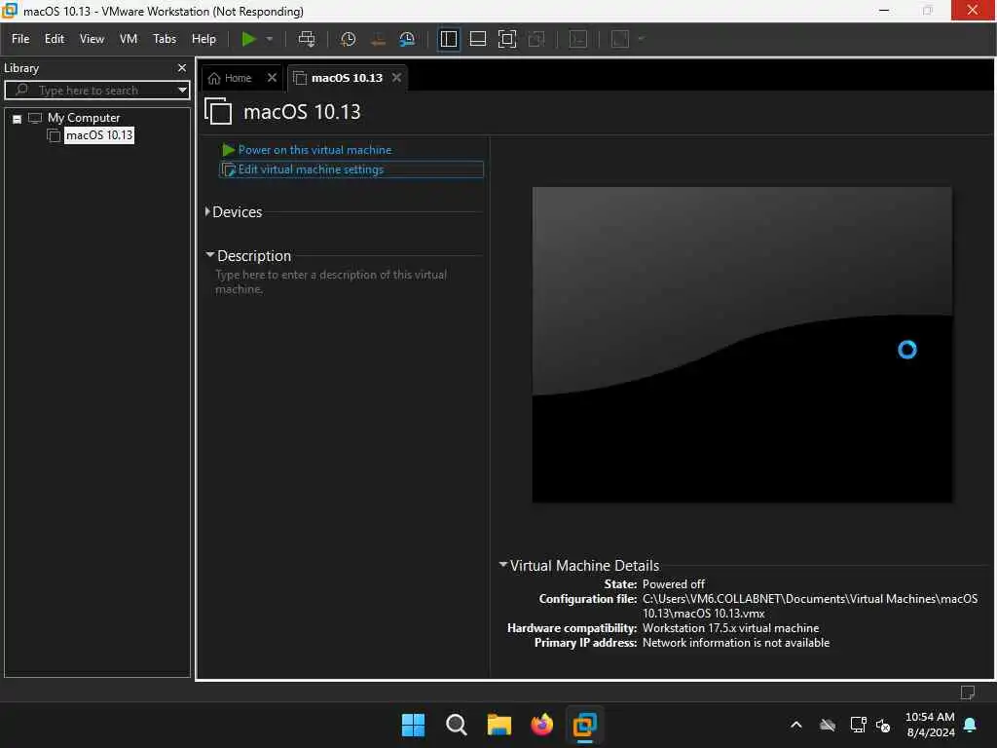Open the Library search dropdown arrow
This screenshot has width=997, height=748.
click(x=182, y=90)
